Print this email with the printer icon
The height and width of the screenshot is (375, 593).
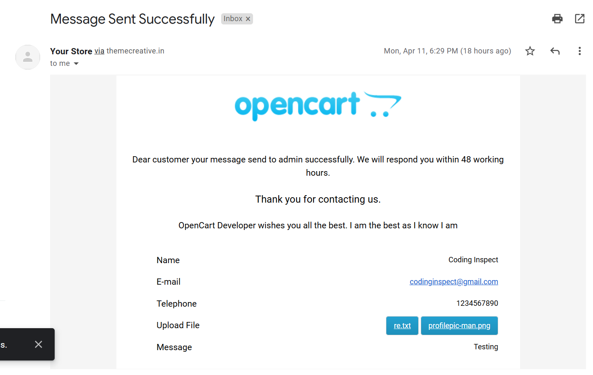(x=557, y=19)
